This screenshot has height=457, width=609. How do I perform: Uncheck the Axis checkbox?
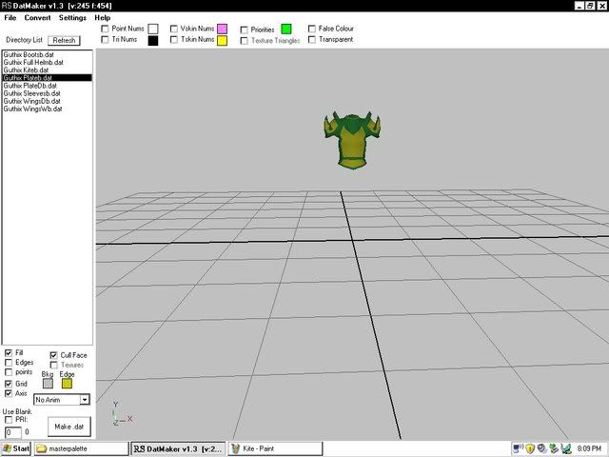tap(9, 393)
